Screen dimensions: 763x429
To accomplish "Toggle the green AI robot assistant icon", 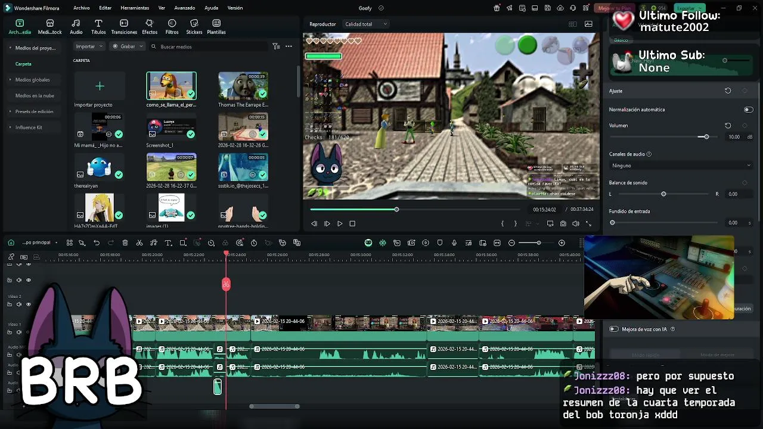I will (x=368, y=243).
